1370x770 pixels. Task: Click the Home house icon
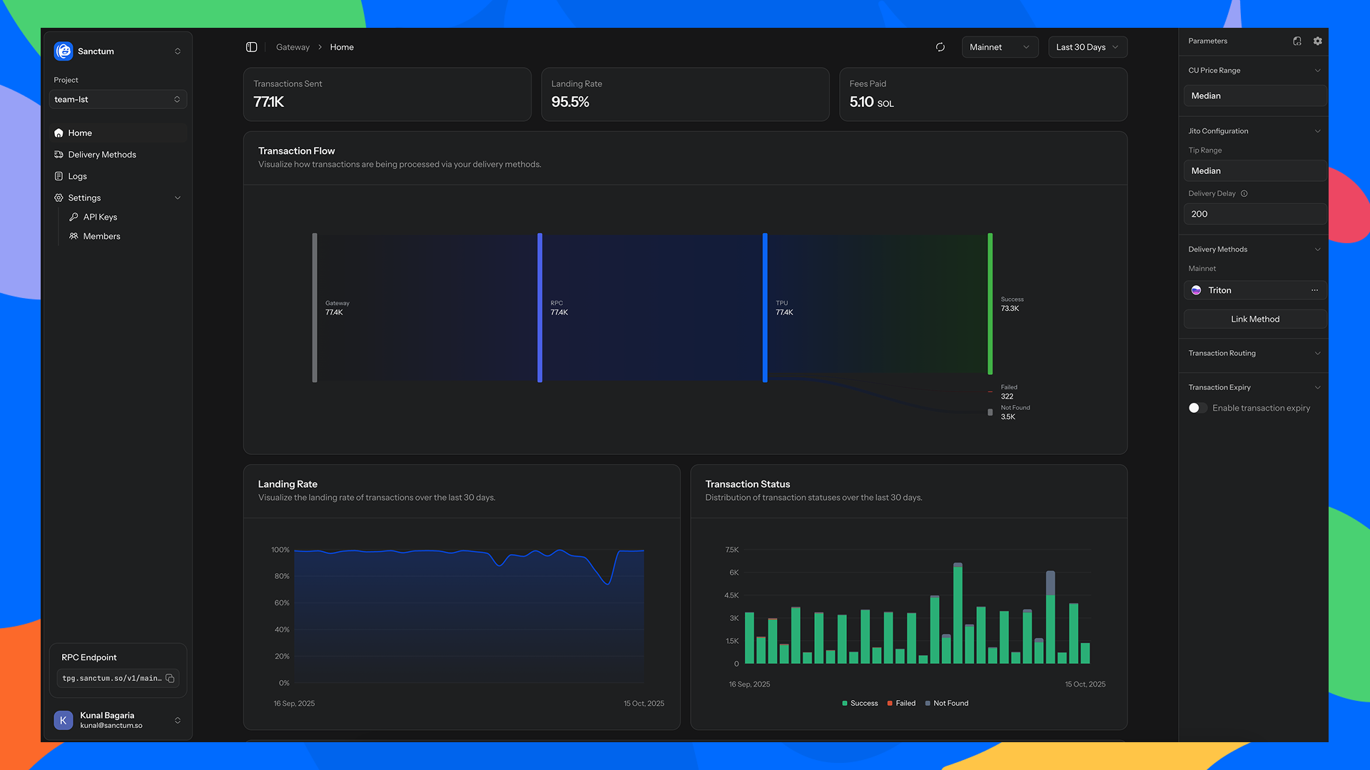click(59, 133)
